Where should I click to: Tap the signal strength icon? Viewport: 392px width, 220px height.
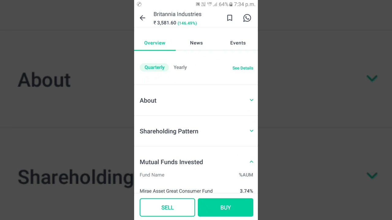pos(215,4)
